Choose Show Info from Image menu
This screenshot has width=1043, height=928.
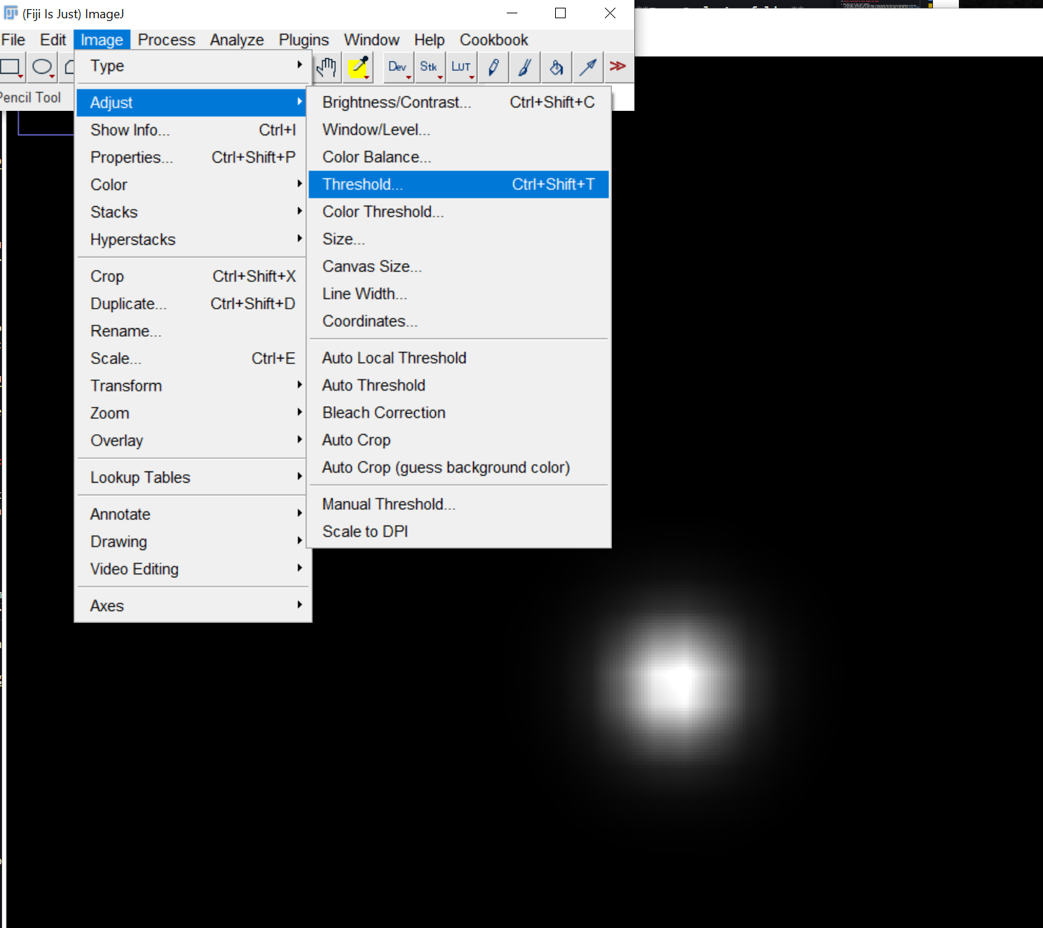(193, 130)
